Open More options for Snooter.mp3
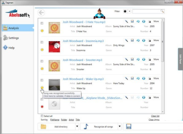 pos(156,60)
